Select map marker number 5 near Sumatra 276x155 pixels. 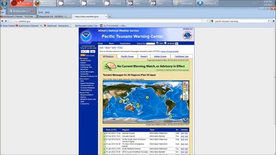(x=120, y=102)
